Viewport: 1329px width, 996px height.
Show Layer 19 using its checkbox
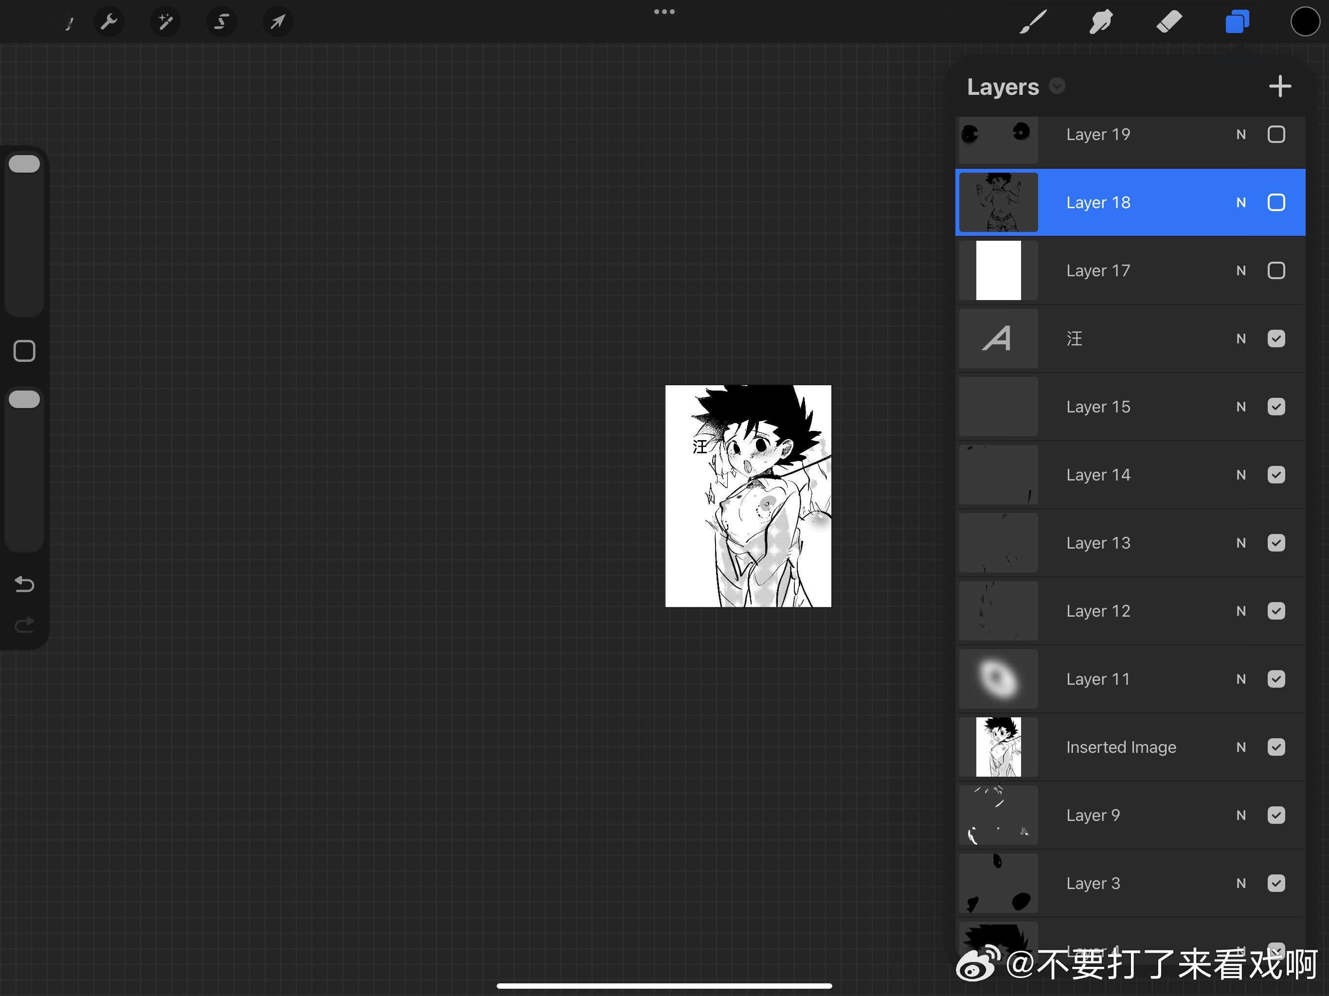point(1276,135)
